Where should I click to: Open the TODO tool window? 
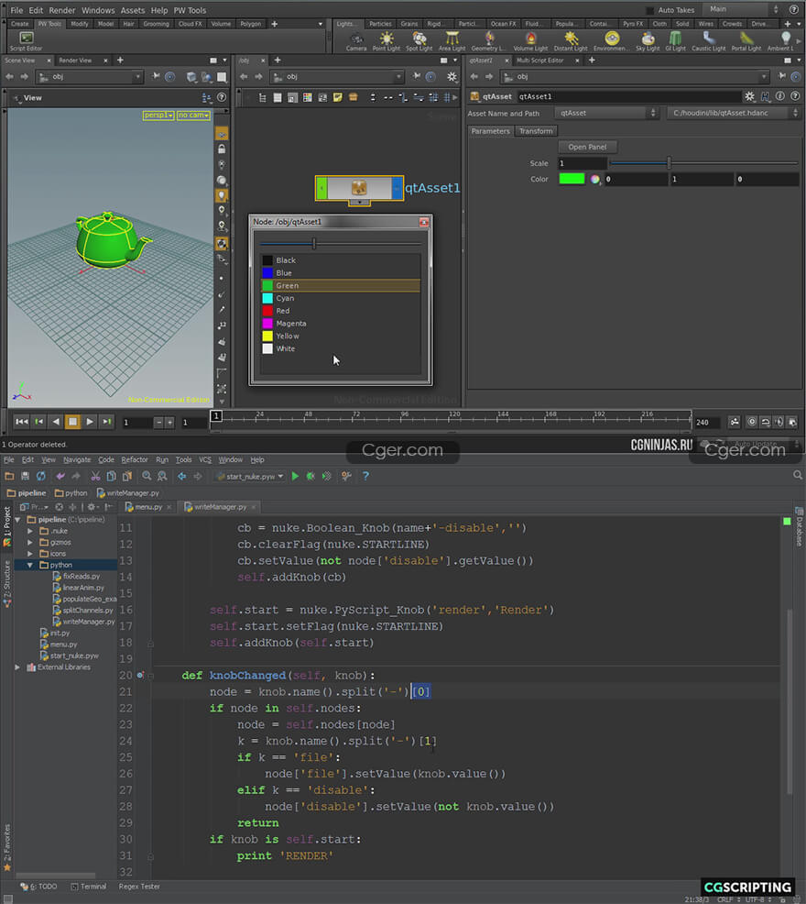[38, 887]
